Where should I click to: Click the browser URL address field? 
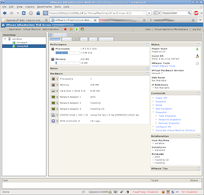[95, 13]
